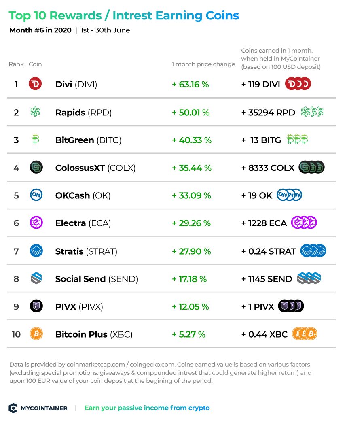The image size is (347, 427).
Task: Click the triple Divi coins reward icon
Action: click(x=298, y=84)
